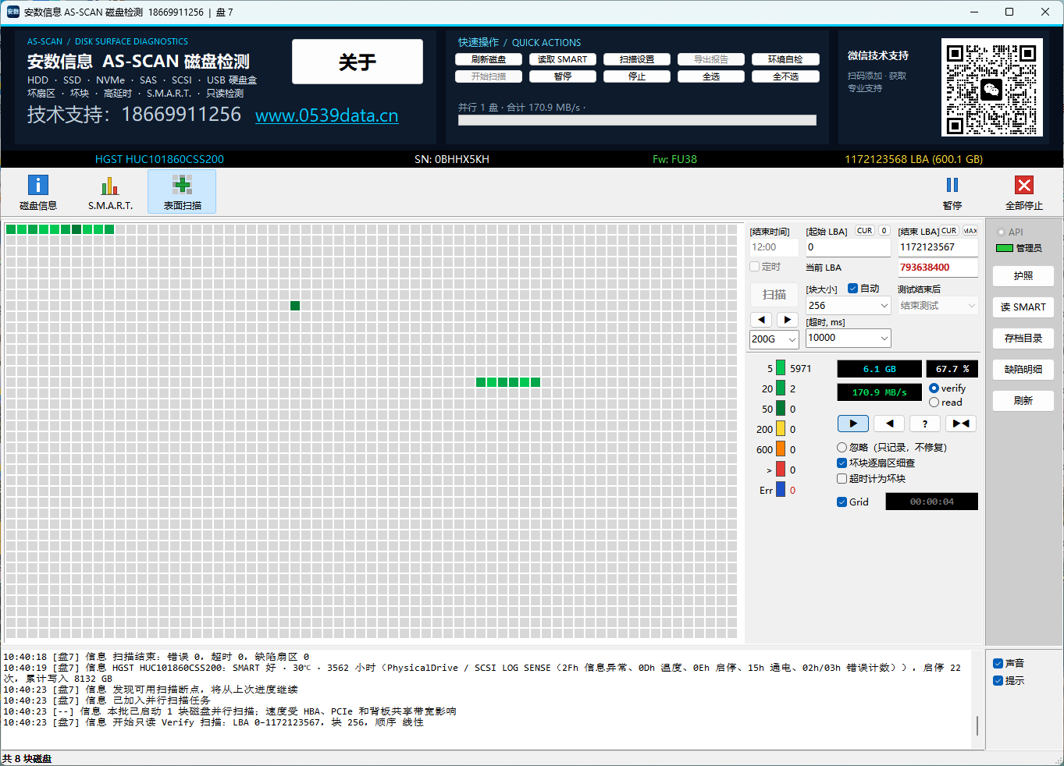
Task: Click the 关于 about button
Action: [x=358, y=62]
